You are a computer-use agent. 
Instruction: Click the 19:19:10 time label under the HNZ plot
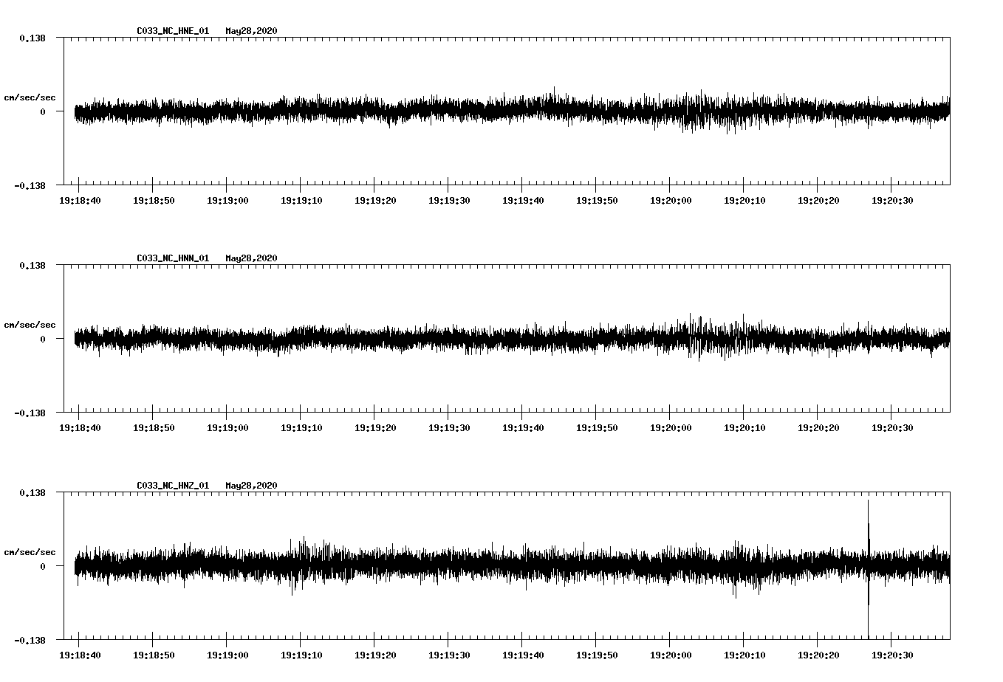[x=301, y=655]
